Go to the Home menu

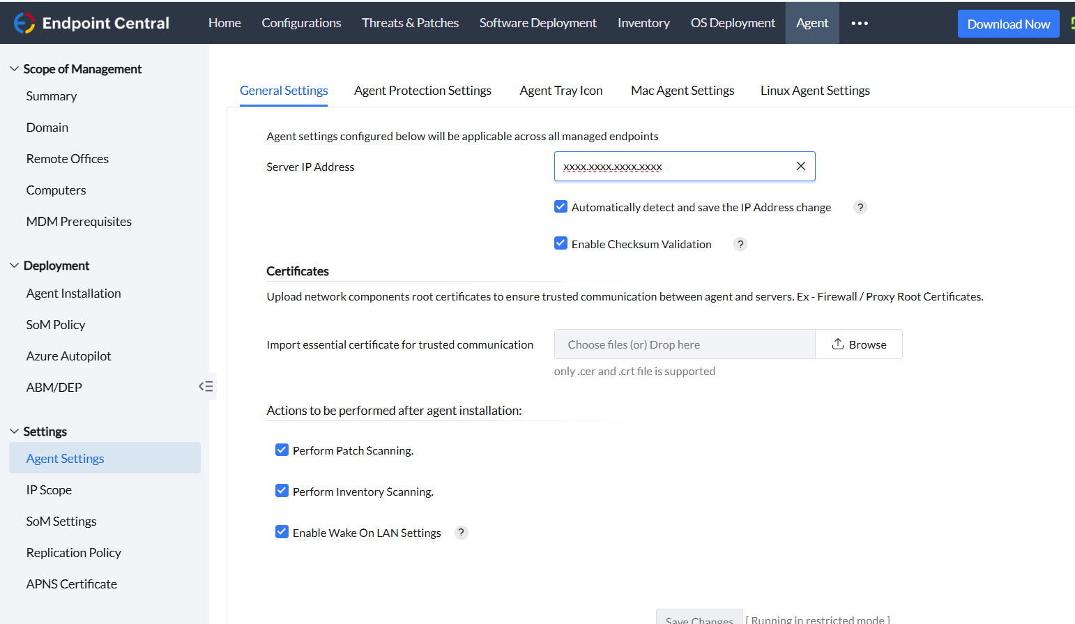tap(224, 23)
